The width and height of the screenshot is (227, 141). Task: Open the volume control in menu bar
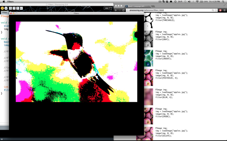(x=189, y=2)
